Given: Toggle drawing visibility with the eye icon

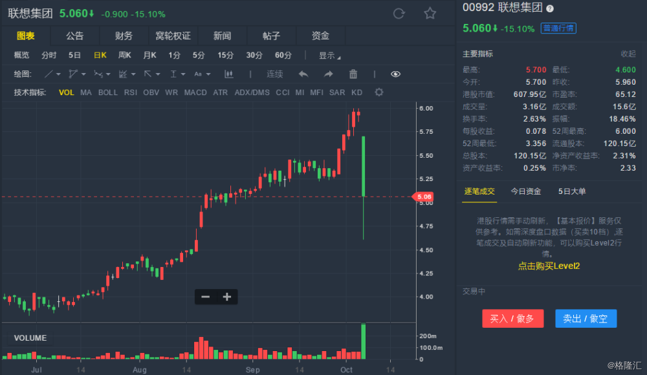Looking at the screenshot, I should pos(395,74).
